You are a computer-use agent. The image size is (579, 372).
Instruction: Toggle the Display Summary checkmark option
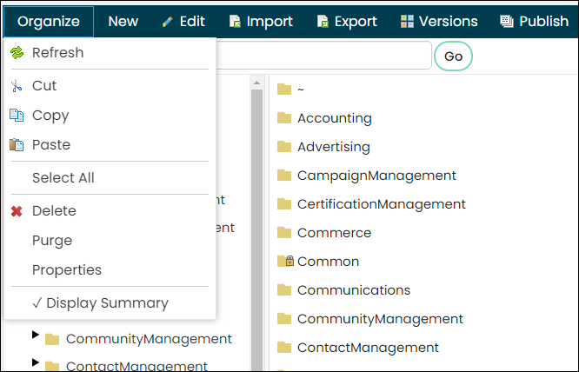100,303
